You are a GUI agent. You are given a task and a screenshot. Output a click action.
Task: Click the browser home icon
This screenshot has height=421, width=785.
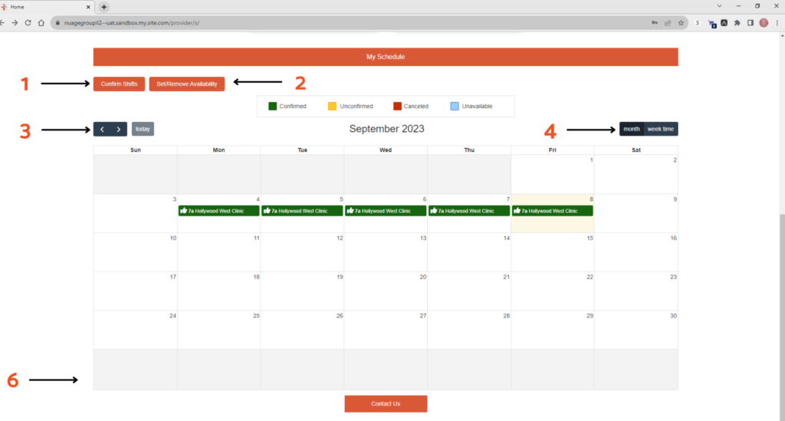pyautogui.click(x=43, y=23)
